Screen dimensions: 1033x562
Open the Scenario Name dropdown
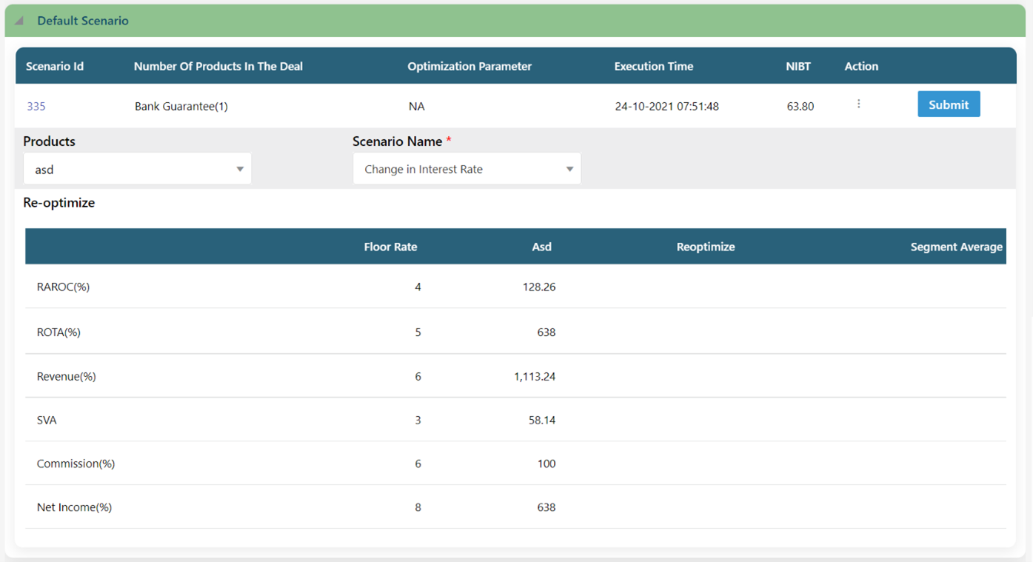(x=467, y=169)
